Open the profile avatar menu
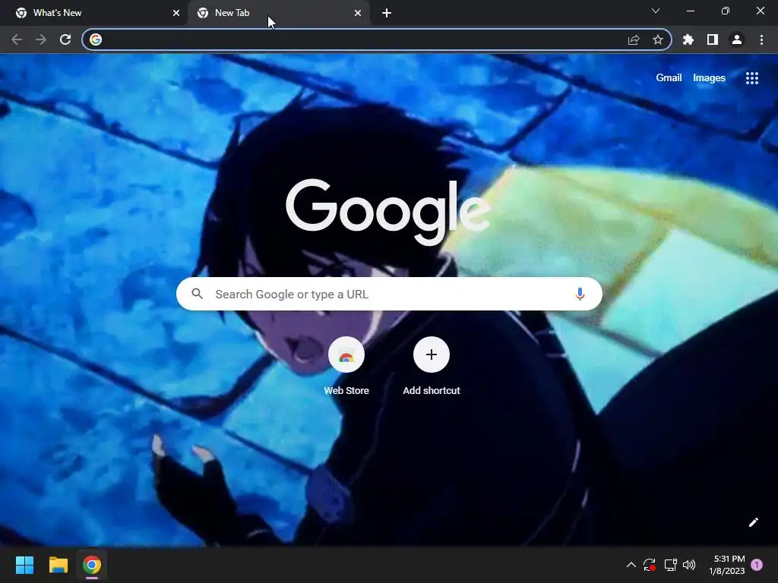The image size is (778, 583). (737, 39)
